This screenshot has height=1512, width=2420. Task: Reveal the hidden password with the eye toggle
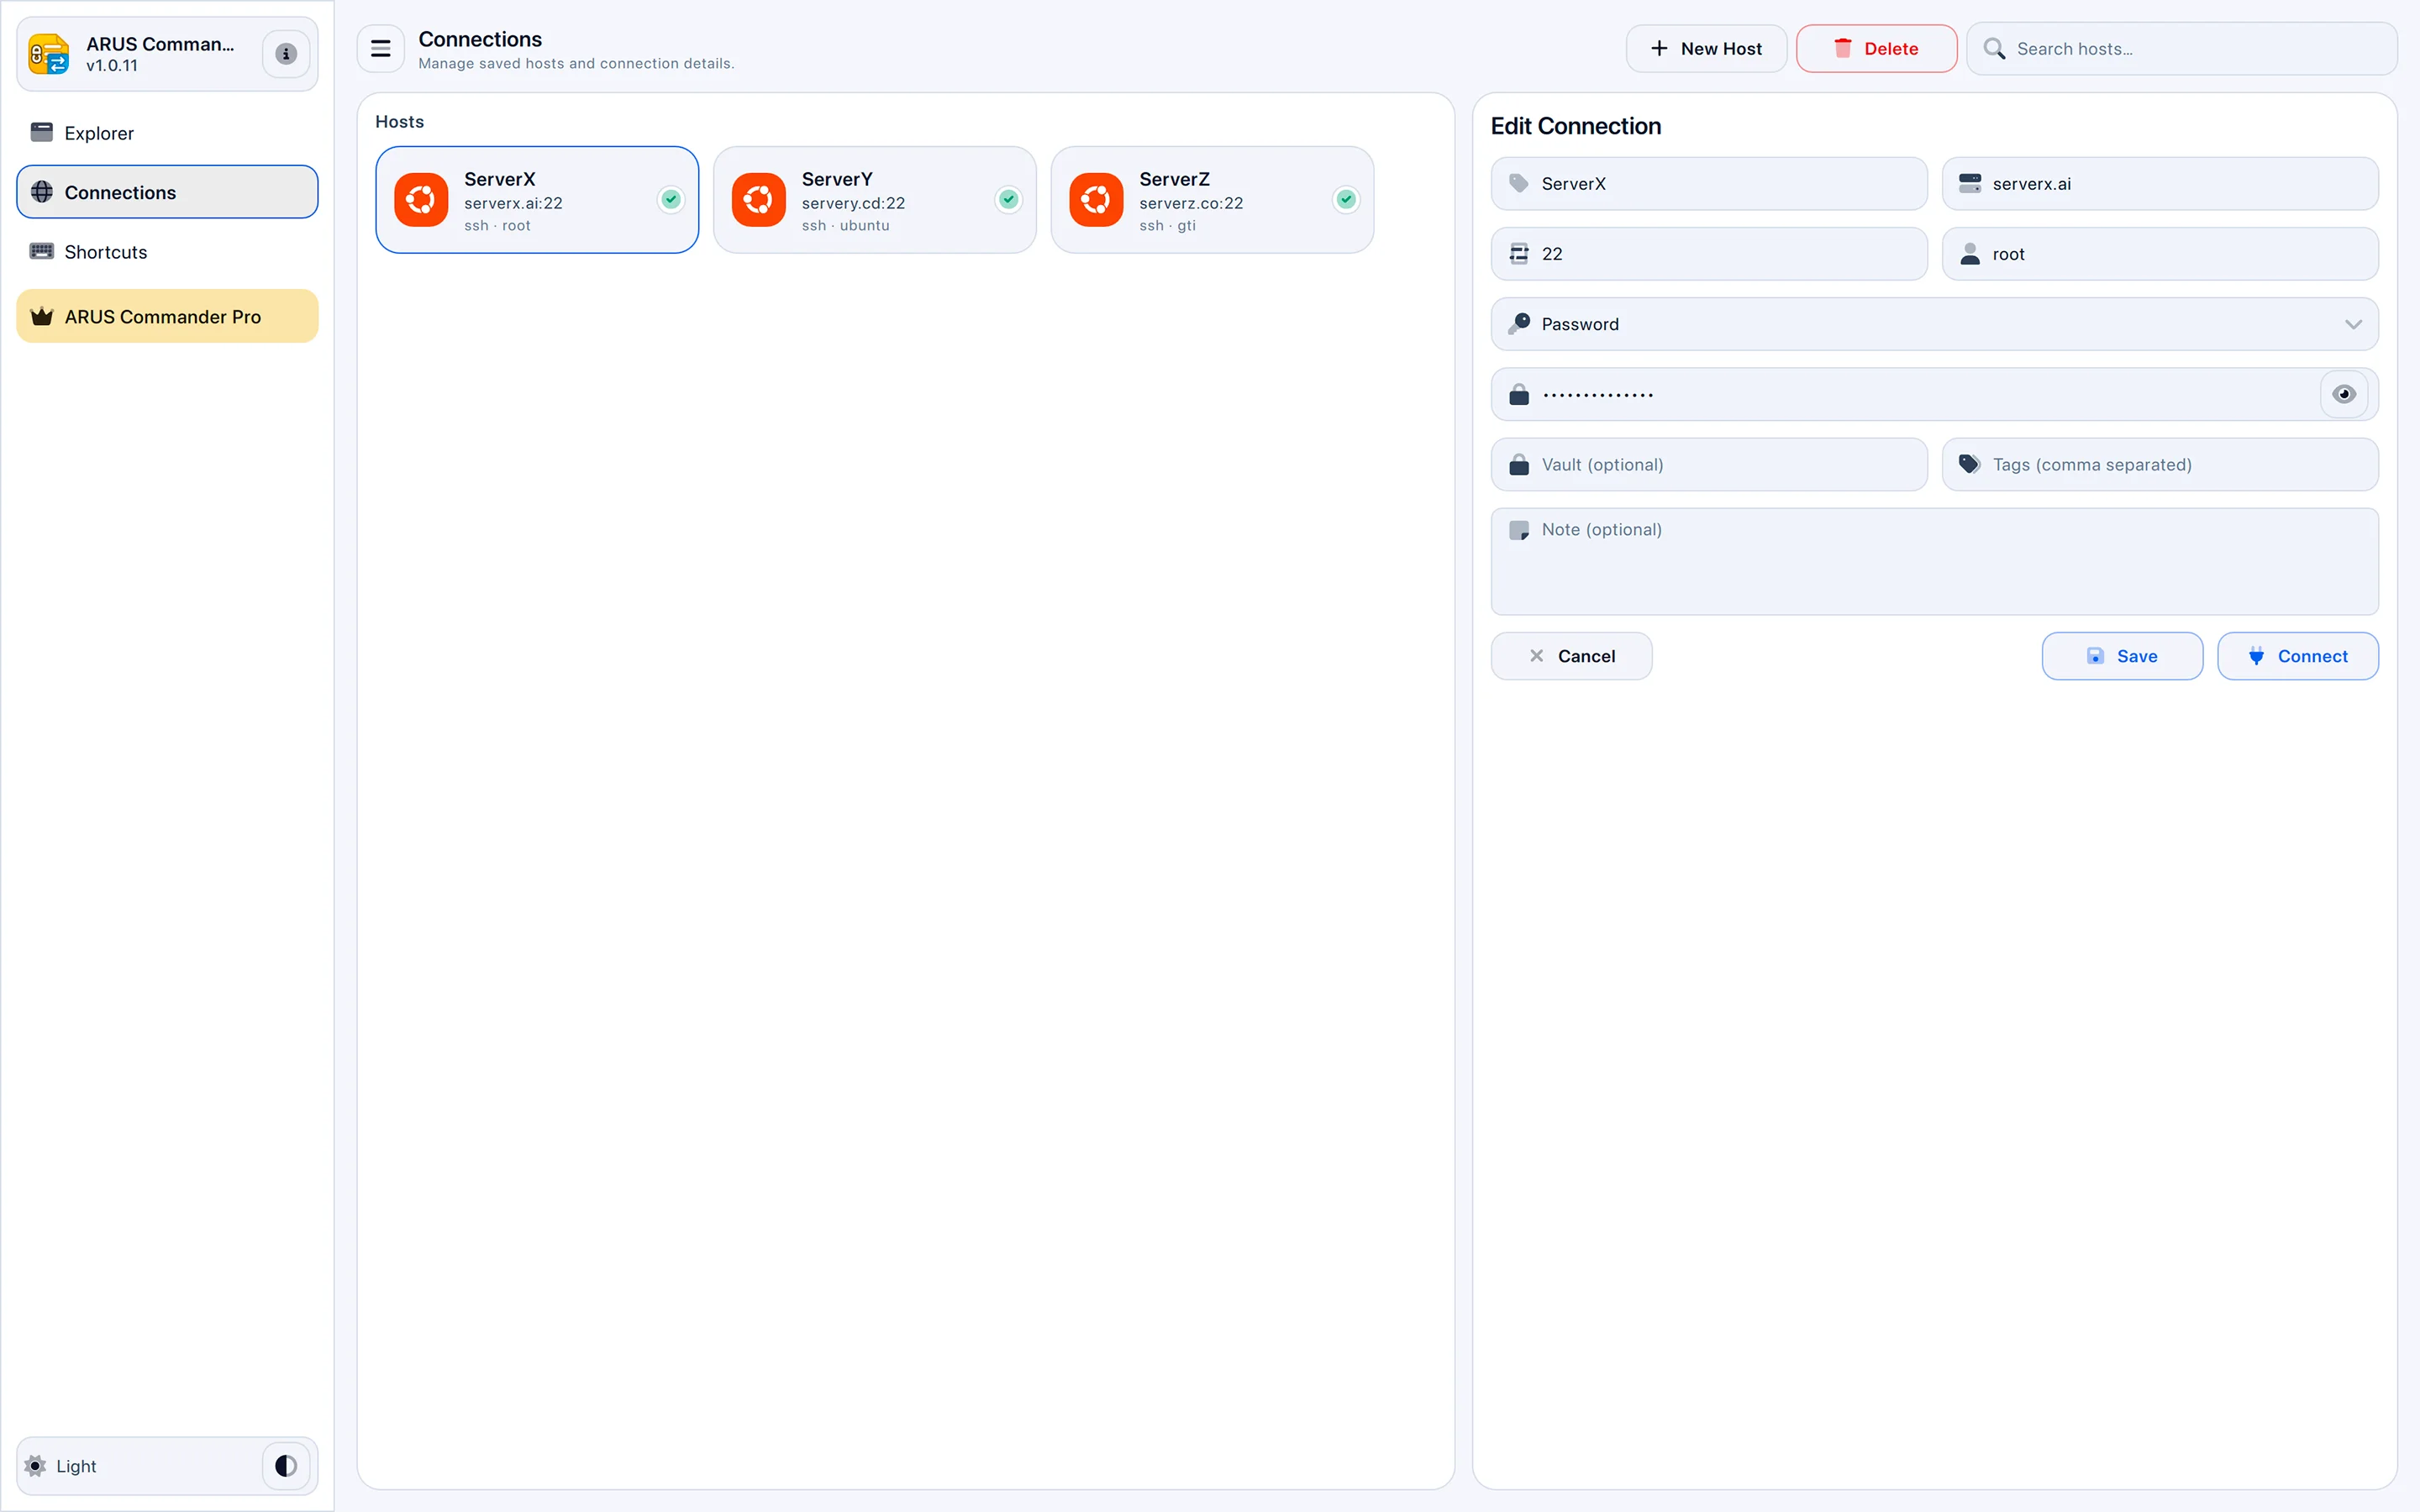(x=2344, y=393)
